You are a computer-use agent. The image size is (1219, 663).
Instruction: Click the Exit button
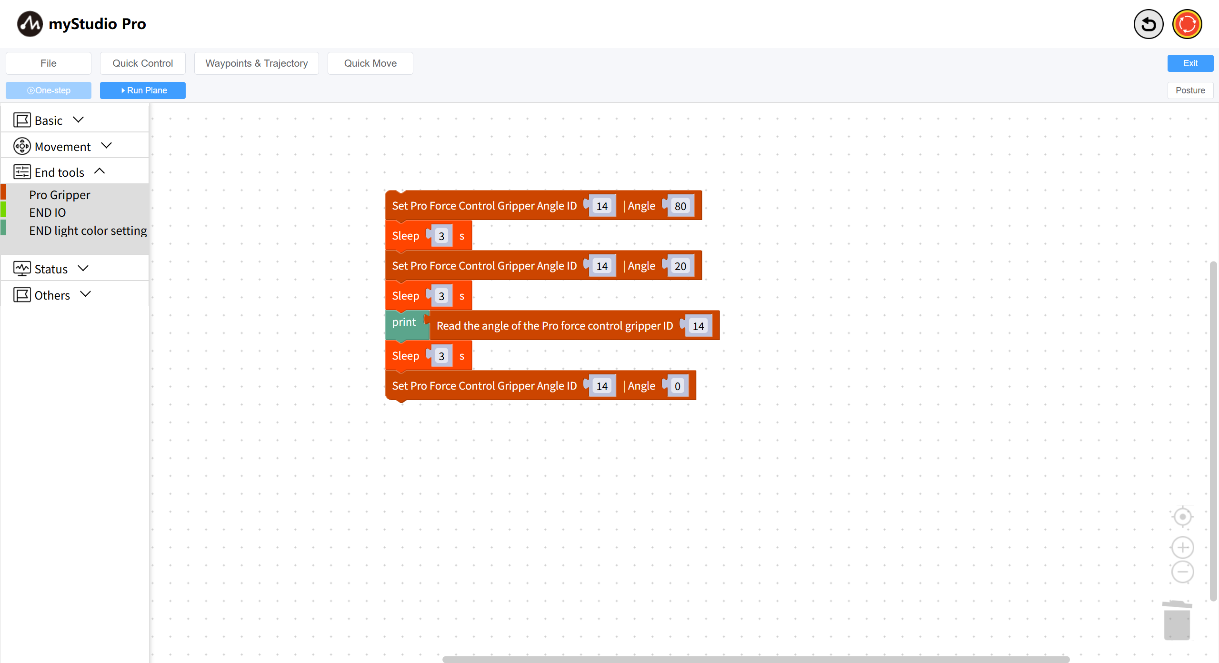tap(1190, 63)
